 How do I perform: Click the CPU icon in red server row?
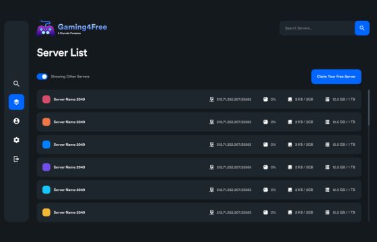265,99
